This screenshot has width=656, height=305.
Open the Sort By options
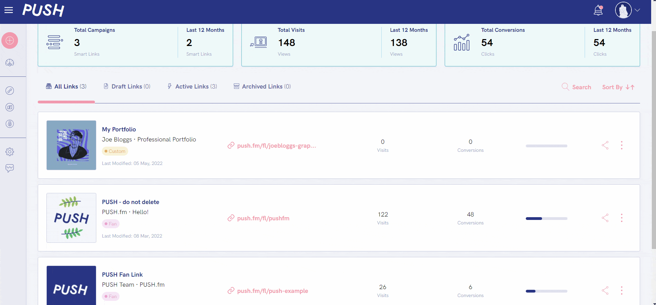click(618, 87)
